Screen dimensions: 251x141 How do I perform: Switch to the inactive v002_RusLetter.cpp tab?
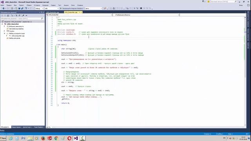point(53,12)
